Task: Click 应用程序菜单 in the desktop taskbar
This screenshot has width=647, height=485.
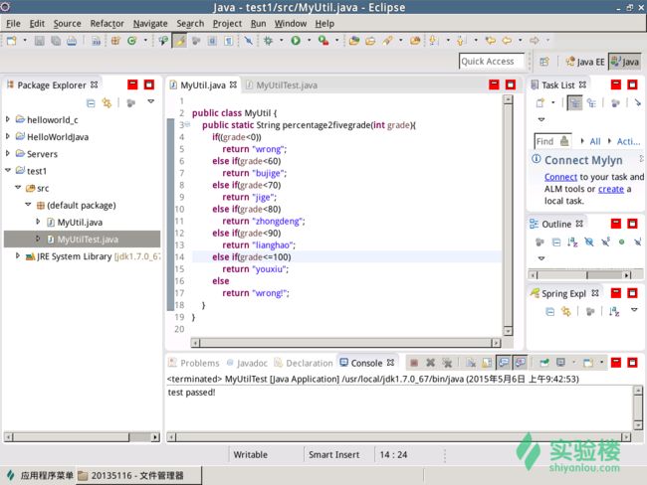Action: click(40, 475)
